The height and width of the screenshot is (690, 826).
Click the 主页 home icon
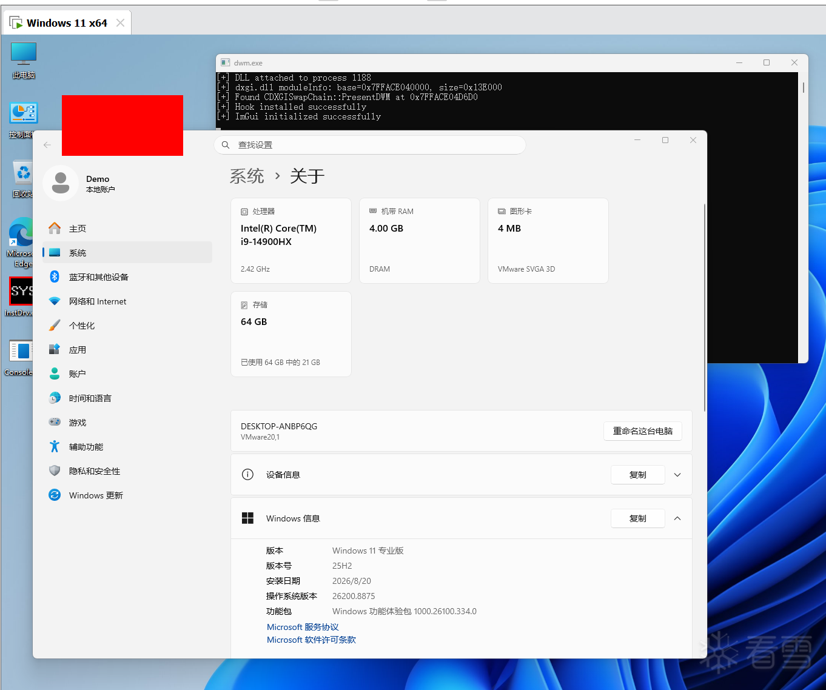(x=55, y=229)
